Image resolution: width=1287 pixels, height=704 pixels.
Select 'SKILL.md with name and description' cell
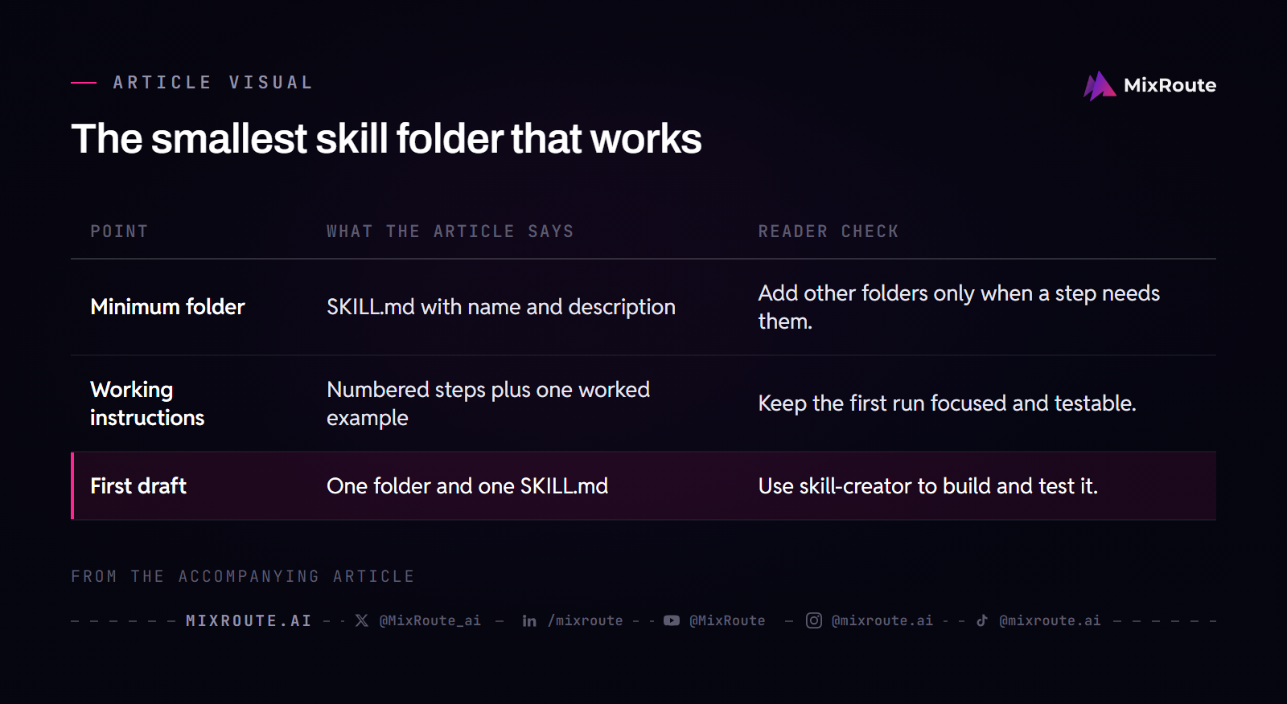click(501, 307)
